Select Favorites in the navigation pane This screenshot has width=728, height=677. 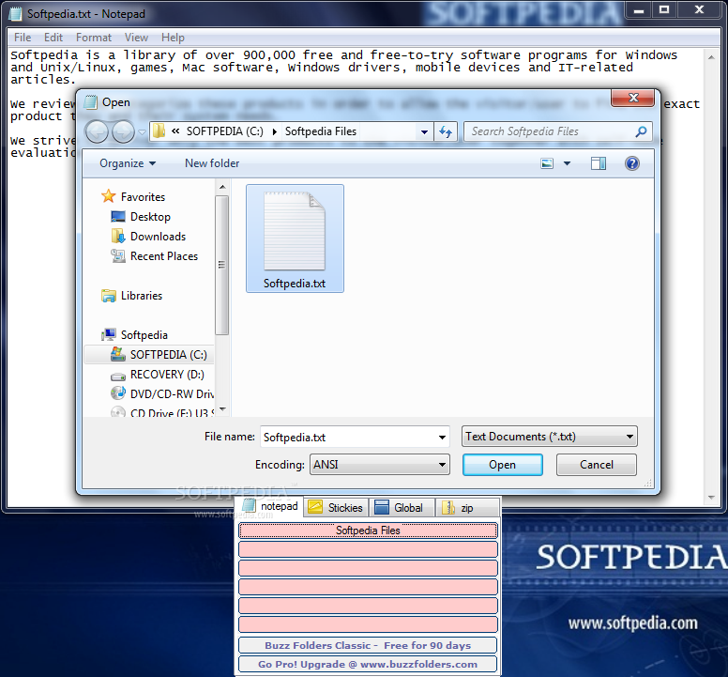[x=143, y=197]
